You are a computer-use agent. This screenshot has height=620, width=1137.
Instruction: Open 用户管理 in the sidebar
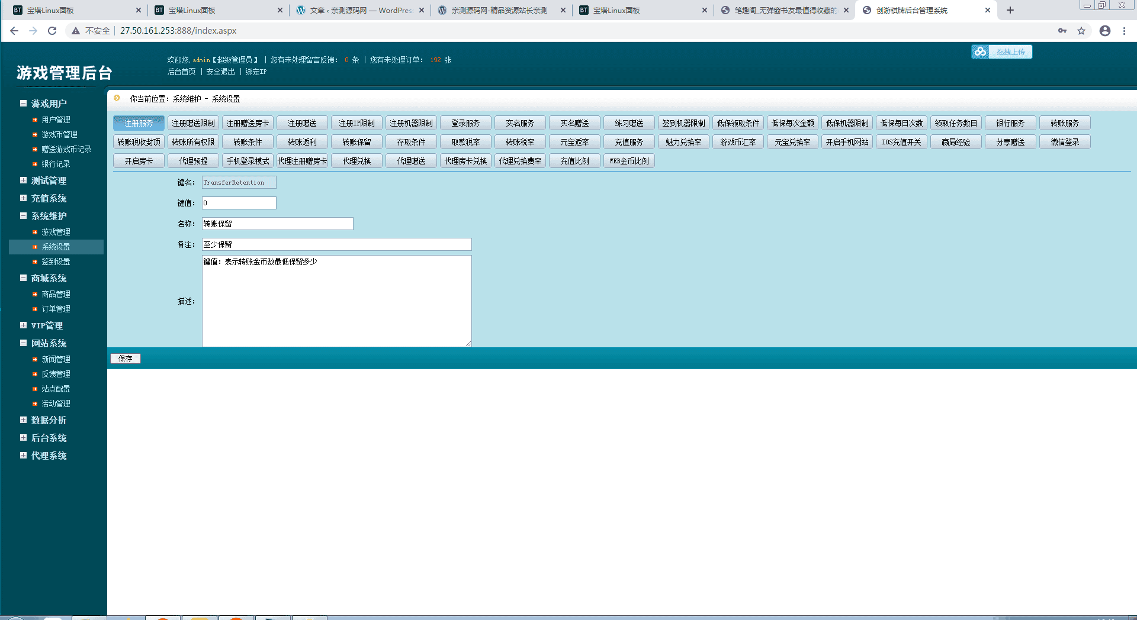point(56,120)
